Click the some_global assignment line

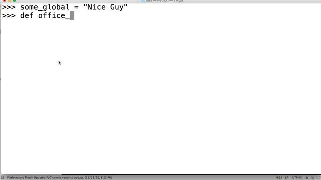tap(65, 7)
